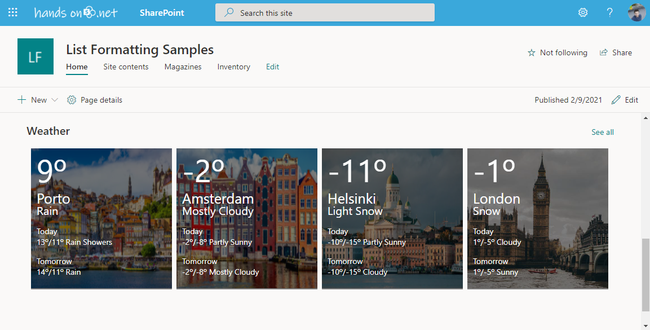650x330 pixels.
Task: Click the Edit navigation link
Action: pos(272,67)
